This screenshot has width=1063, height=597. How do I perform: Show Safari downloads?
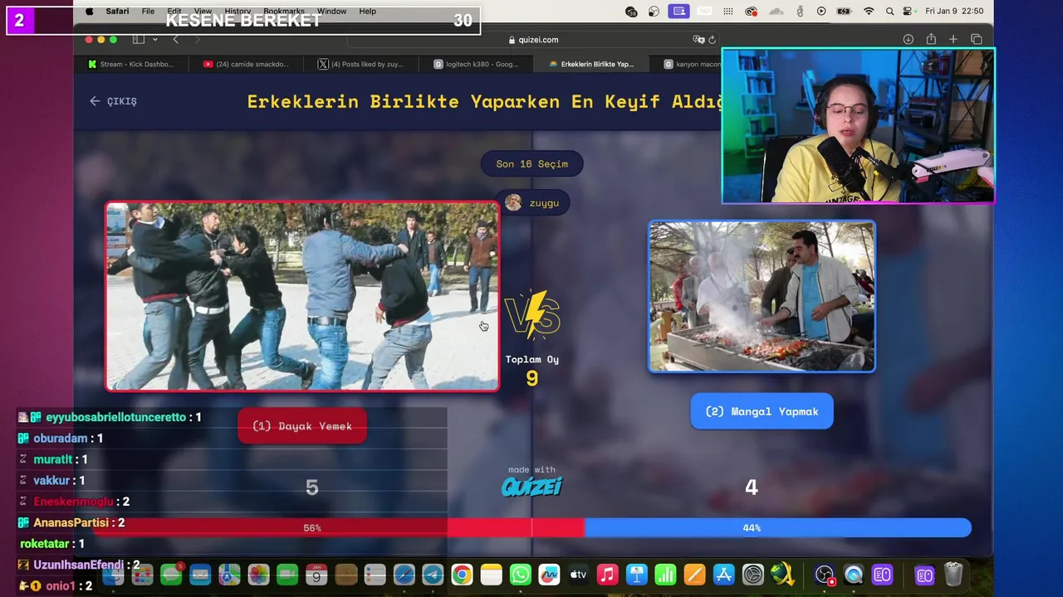coord(909,39)
